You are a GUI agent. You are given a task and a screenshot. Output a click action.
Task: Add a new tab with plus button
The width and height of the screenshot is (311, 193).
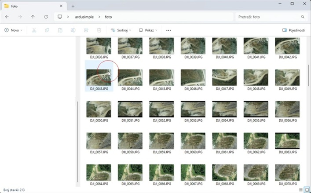73,6
